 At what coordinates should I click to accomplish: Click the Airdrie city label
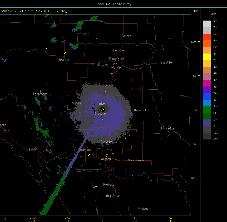point(106,142)
